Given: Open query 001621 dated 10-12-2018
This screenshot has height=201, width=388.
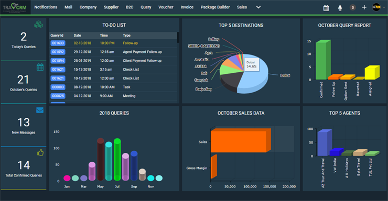Looking at the screenshot, I should click(x=58, y=79).
